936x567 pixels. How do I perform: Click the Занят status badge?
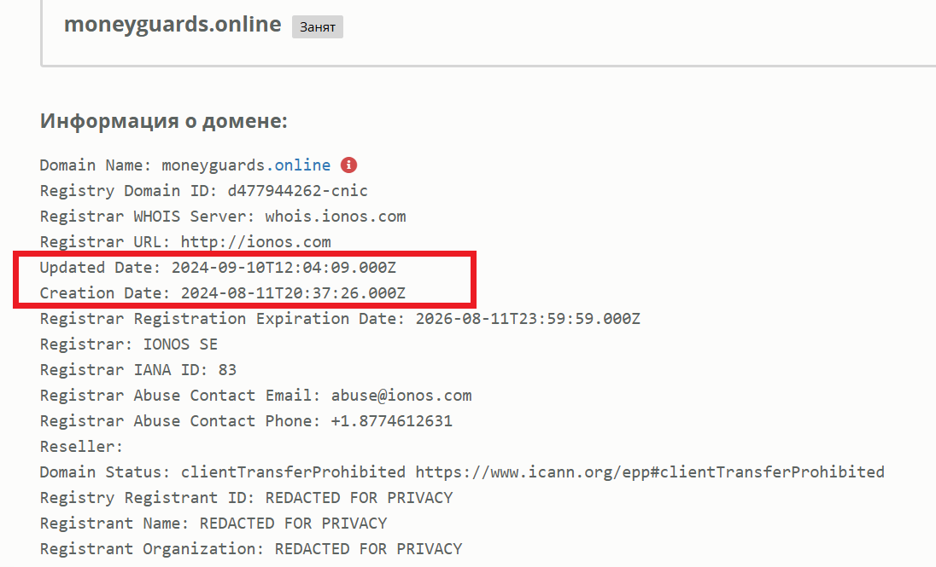pyautogui.click(x=318, y=26)
